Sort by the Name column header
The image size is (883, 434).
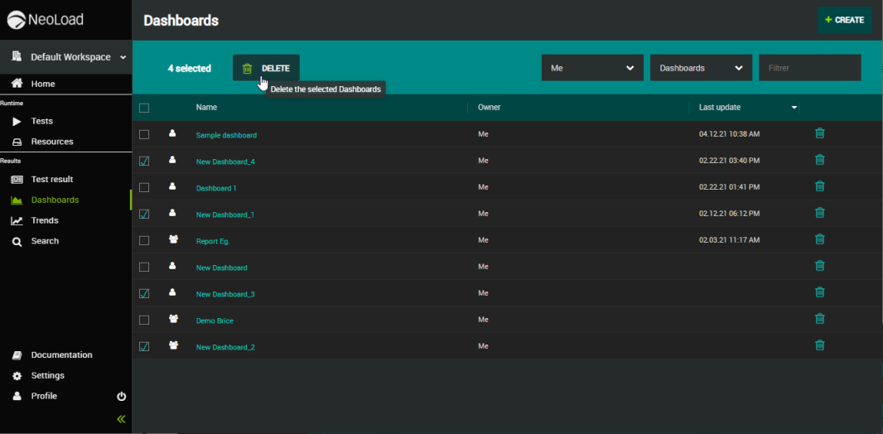click(x=207, y=107)
